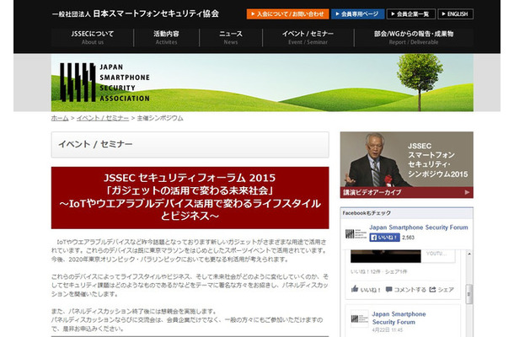
Task: Click the イベント/セミナー section heading
Action: point(95,144)
